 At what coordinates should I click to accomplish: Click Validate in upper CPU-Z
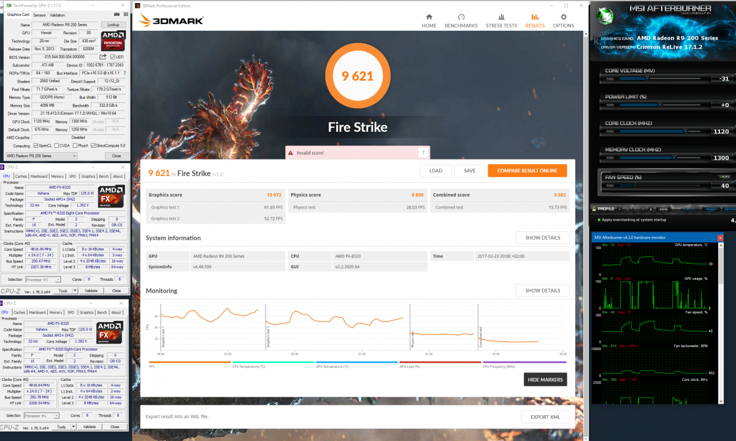pos(91,290)
